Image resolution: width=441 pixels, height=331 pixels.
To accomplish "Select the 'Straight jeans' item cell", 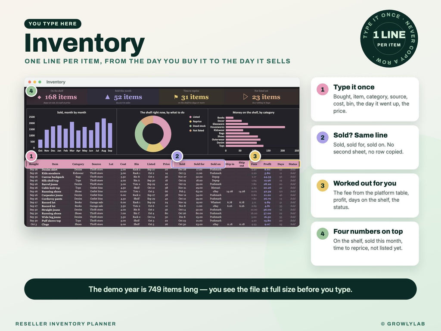I will tap(51, 210).
